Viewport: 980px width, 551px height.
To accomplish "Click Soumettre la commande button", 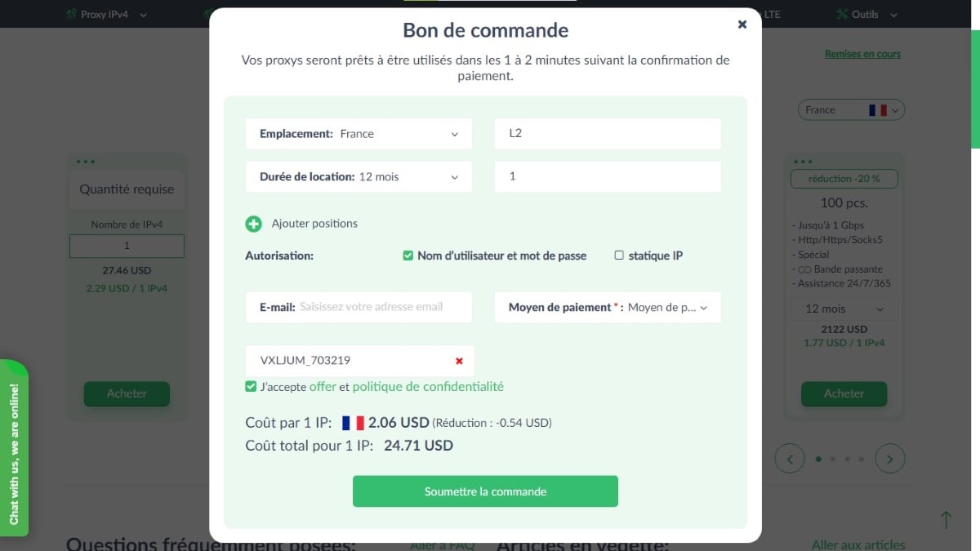I will tap(485, 491).
